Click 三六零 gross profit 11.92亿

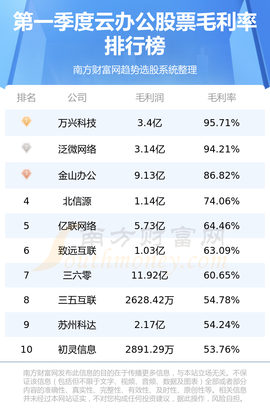point(150,275)
